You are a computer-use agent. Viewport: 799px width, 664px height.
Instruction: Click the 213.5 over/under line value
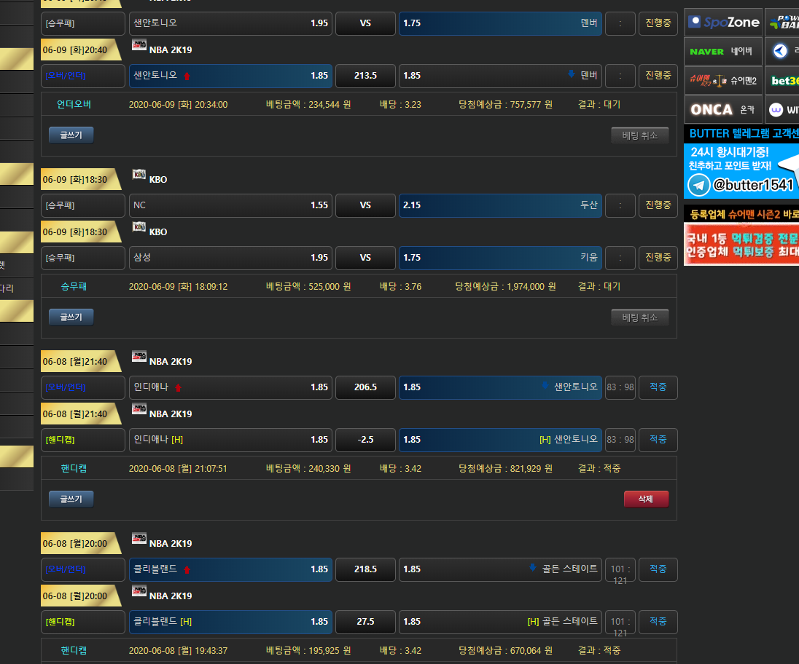point(365,76)
